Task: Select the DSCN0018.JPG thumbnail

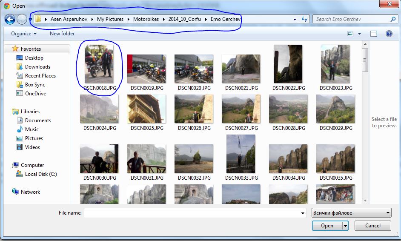Action: [99, 64]
